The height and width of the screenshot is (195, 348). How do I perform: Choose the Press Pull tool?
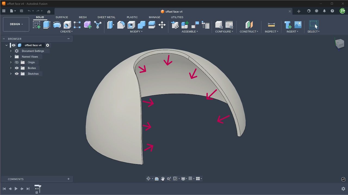[111, 25]
